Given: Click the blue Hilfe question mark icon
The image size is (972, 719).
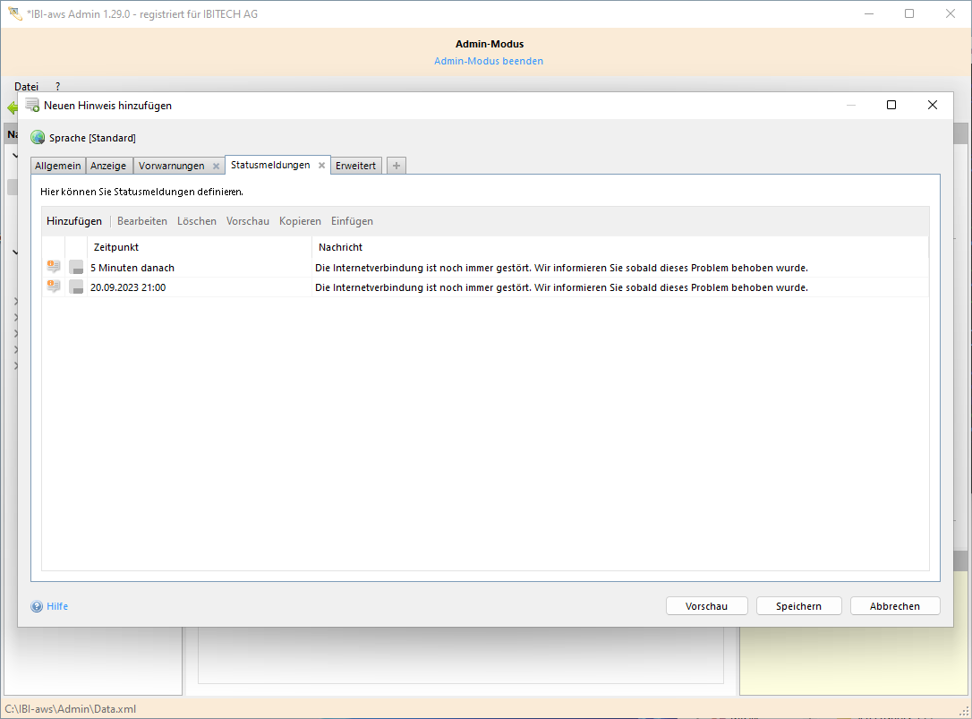Looking at the screenshot, I should pos(37,606).
